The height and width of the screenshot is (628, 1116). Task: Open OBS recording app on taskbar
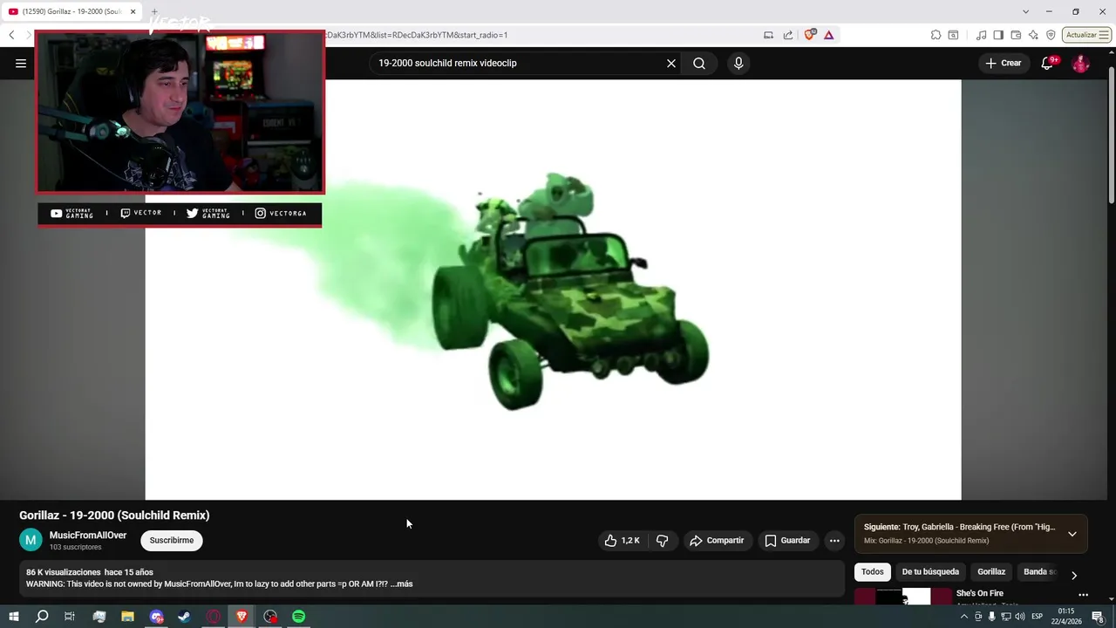270,617
